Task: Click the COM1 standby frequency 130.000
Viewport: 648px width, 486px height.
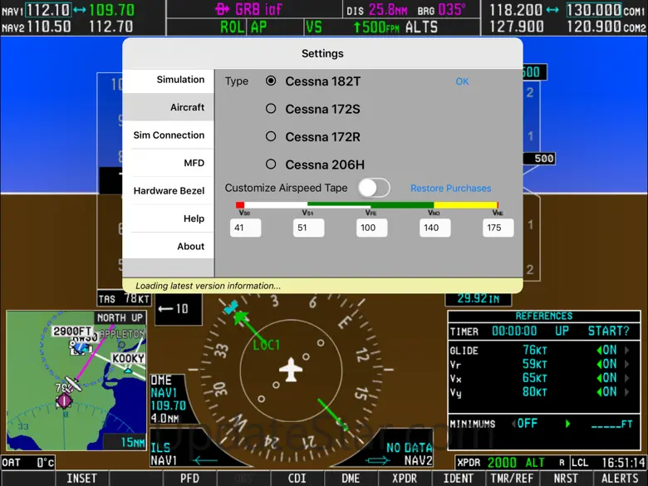Action: 594,9
